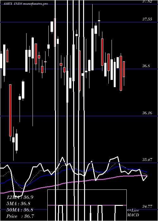158x221 pixels.
Task: Click the <<Live MACD label
Action: 133,213
